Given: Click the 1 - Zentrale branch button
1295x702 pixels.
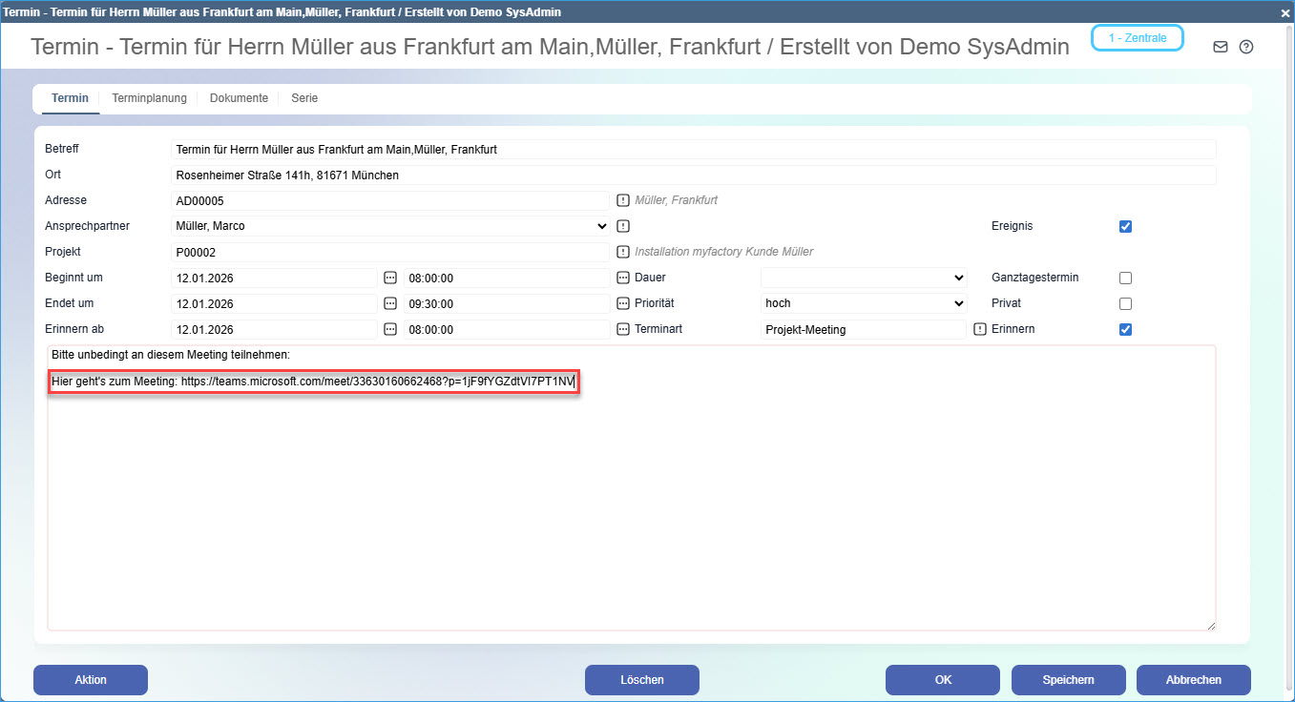Looking at the screenshot, I should [x=1137, y=37].
